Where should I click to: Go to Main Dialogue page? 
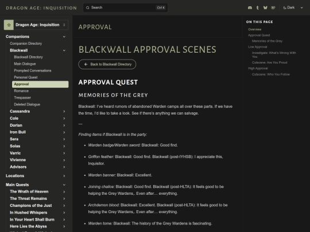pos(25,64)
